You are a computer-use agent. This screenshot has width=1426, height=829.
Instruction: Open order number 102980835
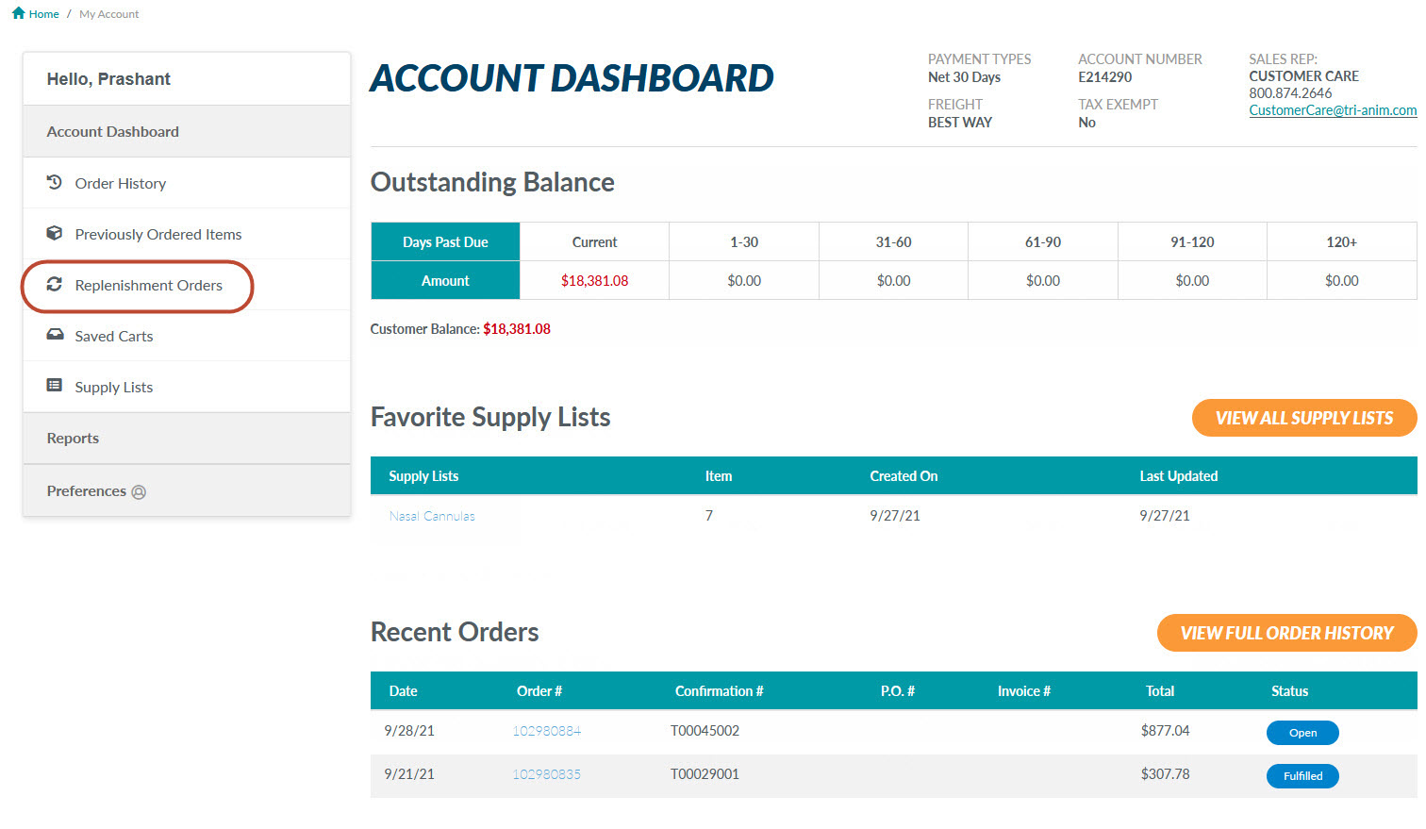546,774
